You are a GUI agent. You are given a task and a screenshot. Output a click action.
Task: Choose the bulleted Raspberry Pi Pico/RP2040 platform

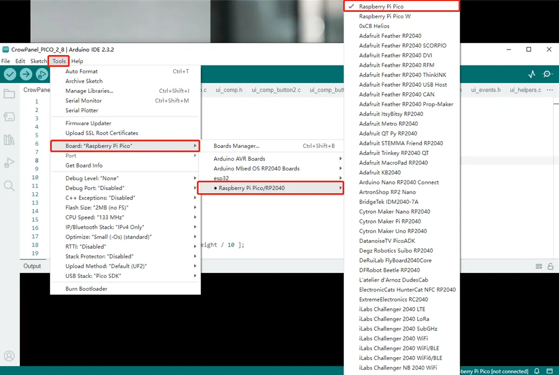point(270,188)
